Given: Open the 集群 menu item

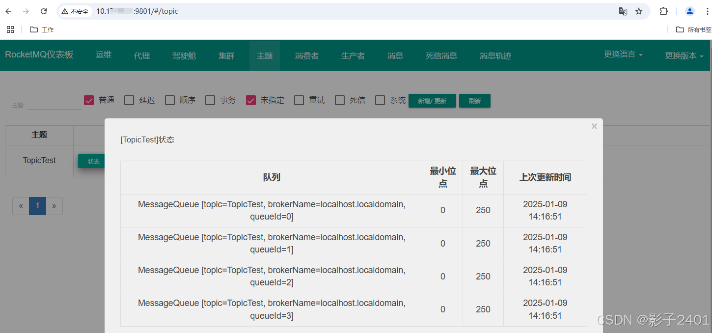Looking at the screenshot, I should (226, 55).
